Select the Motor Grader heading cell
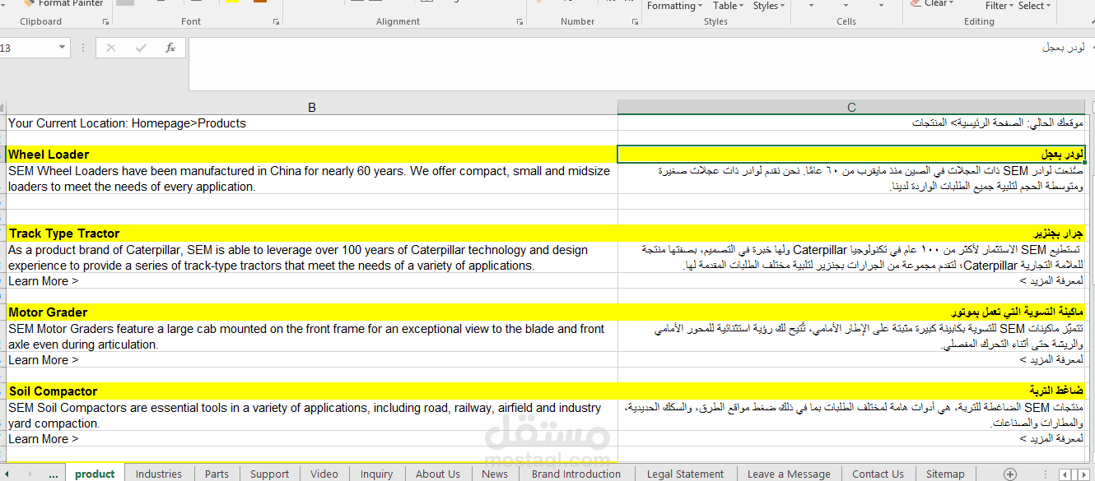1095x481 pixels. pyautogui.click(x=312, y=312)
